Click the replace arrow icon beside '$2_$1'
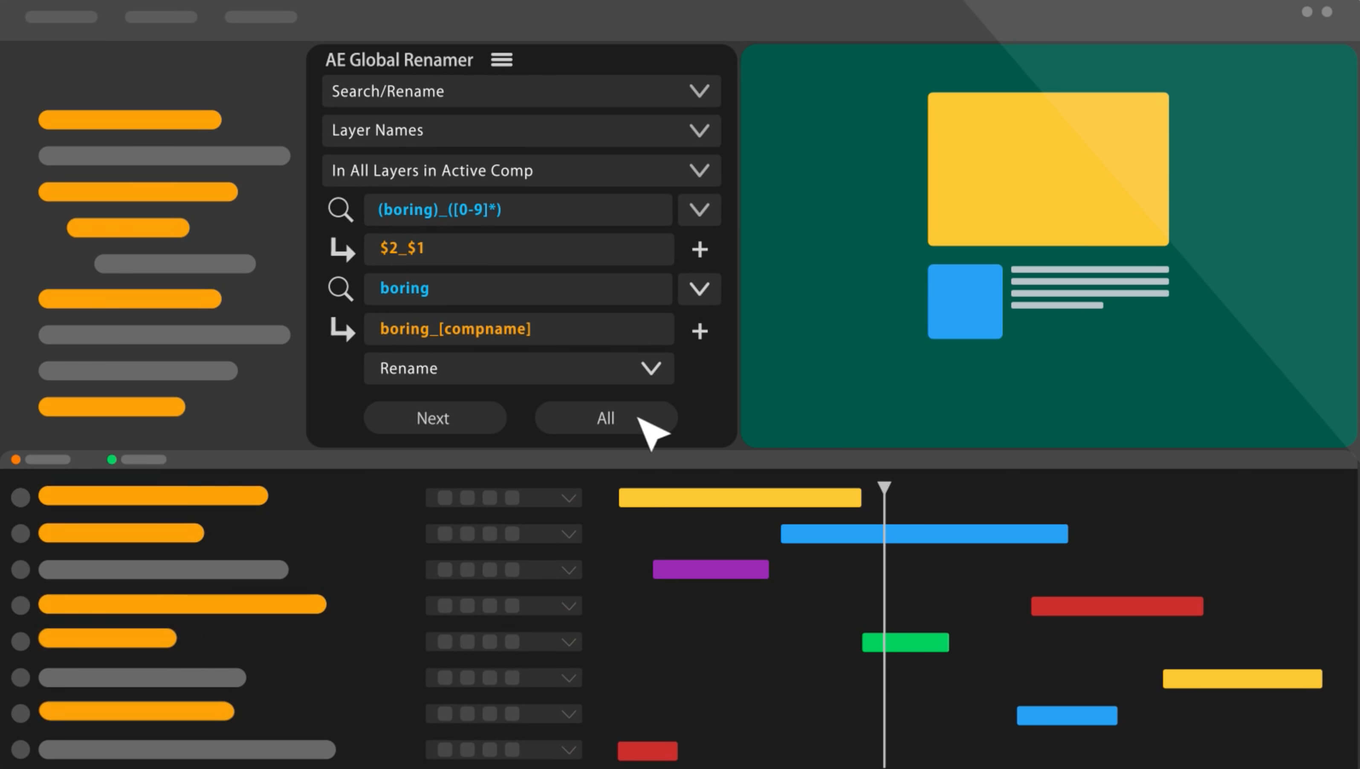 342,249
